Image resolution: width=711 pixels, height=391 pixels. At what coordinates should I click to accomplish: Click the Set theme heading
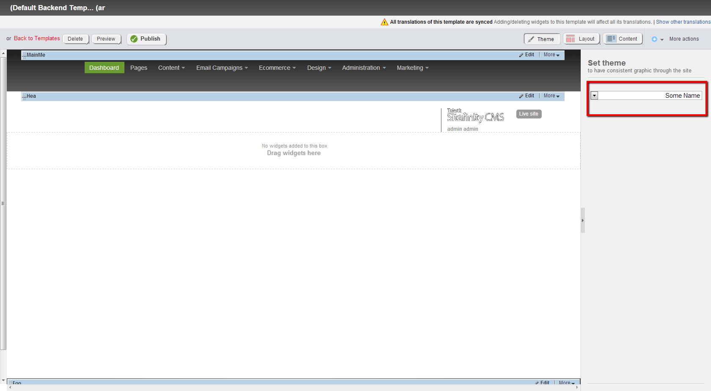point(606,63)
